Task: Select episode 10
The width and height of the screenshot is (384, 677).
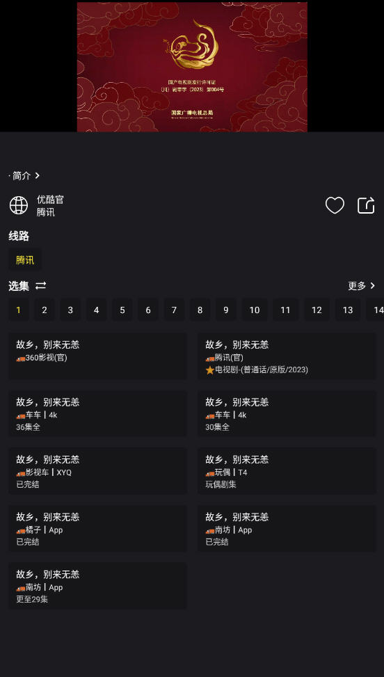Action: tap(255, 310)
